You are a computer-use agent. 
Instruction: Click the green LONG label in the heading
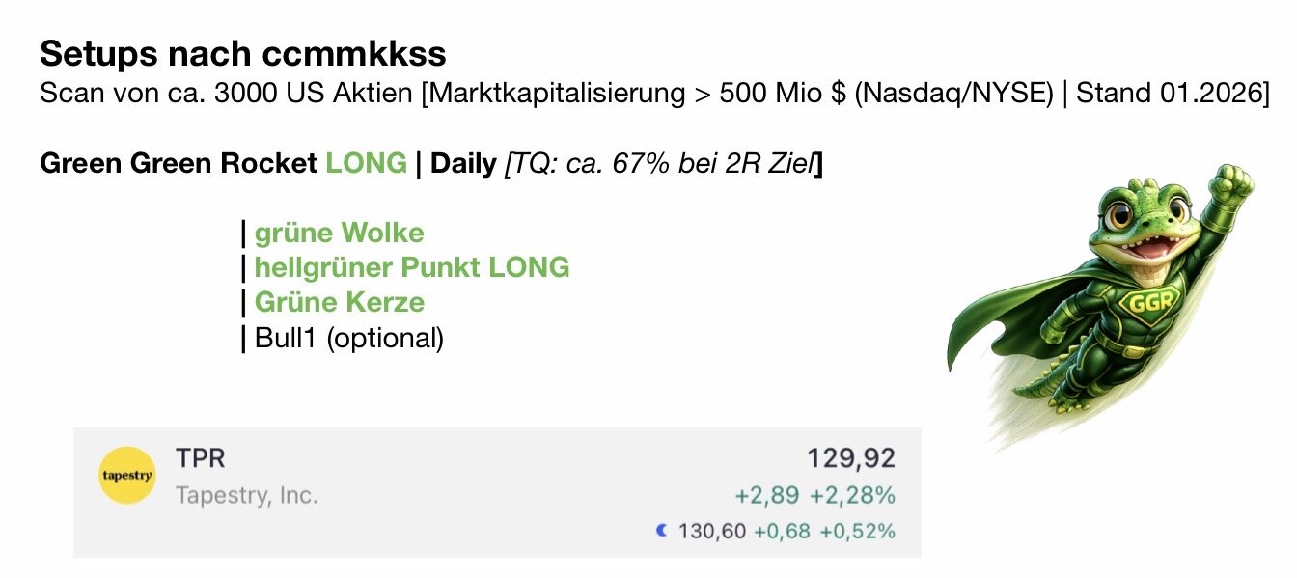click(x=366, y=164)
